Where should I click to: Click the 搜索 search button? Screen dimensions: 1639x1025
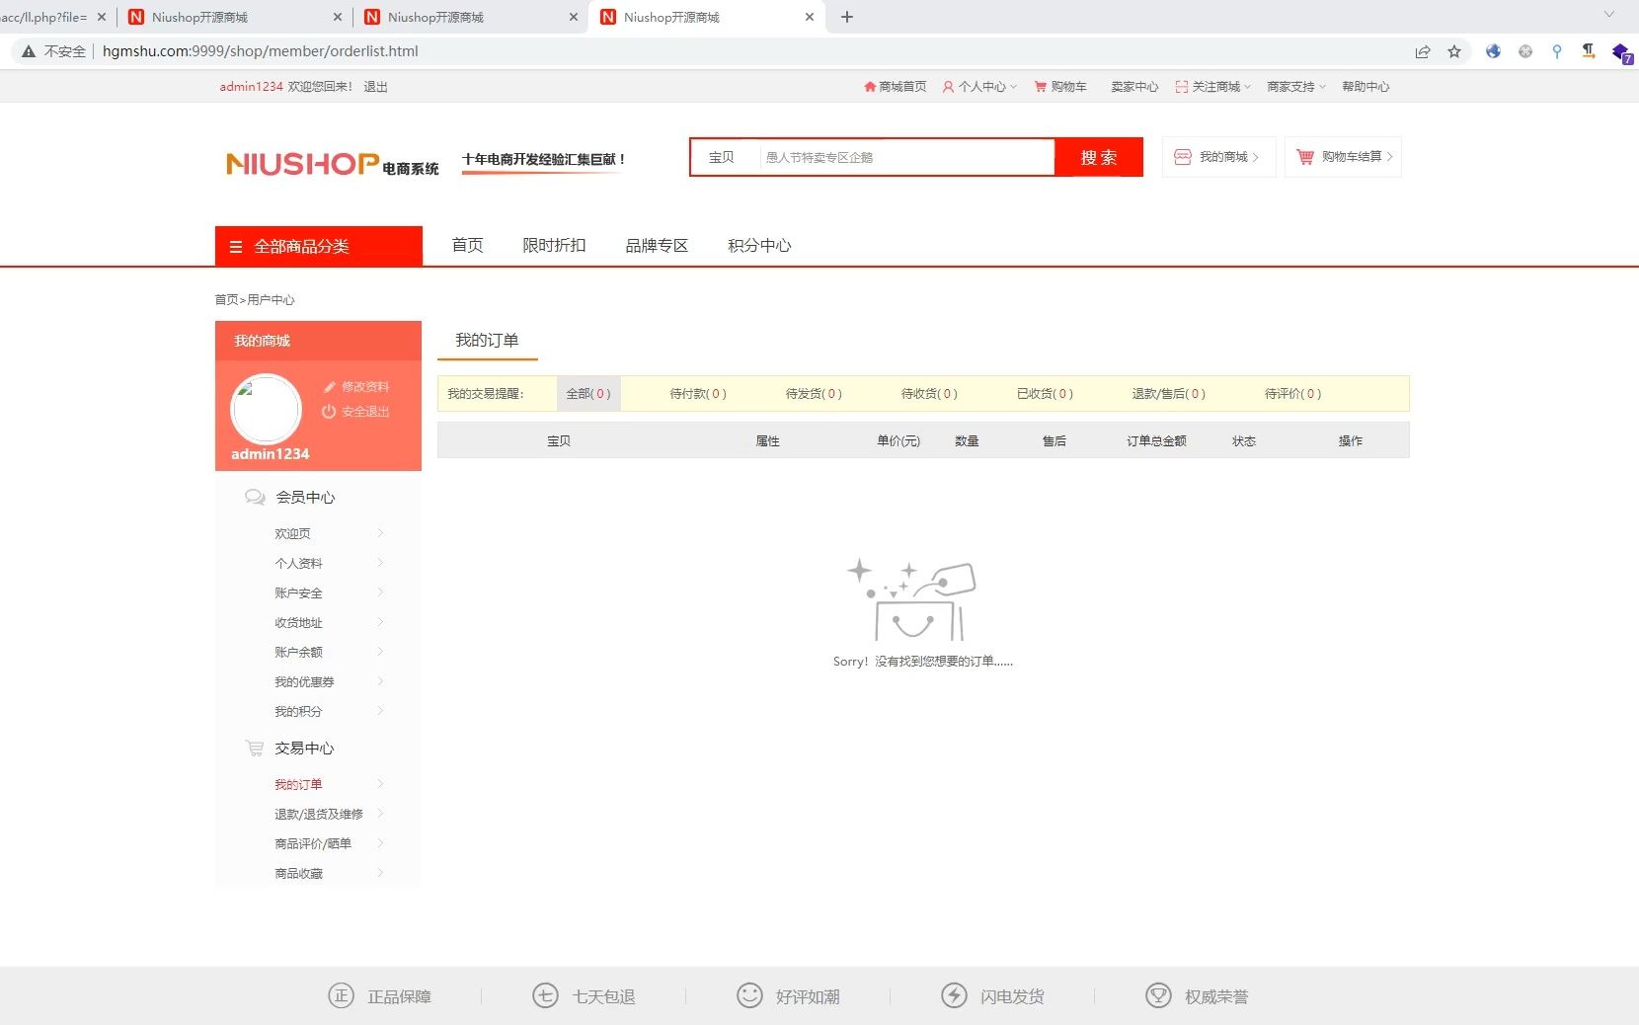click(1099, 157)
